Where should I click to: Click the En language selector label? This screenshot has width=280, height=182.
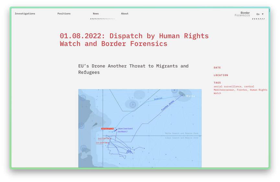(258, 14)
